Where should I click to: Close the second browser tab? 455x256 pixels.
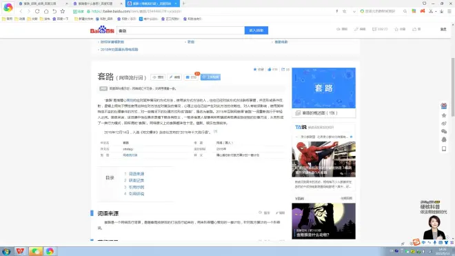pos(121,3)
